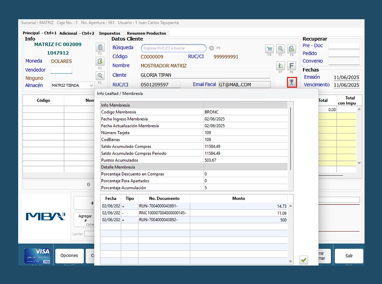Open the Resumen Productos tab

(146, 33)
